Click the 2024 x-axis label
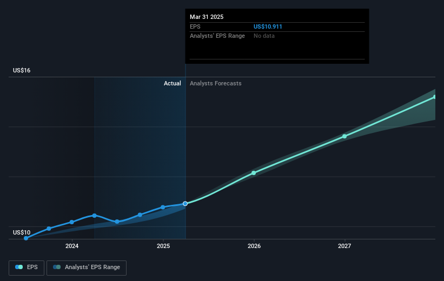This screenshot has height=281, width=444. (x=72, y=246)
